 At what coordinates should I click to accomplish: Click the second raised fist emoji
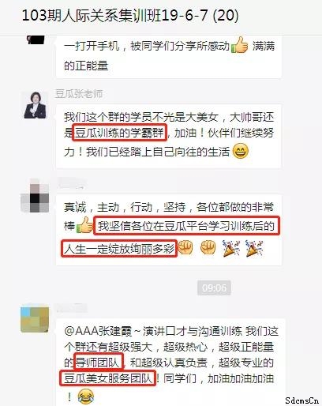pyautogui.click(x=208, y=247)
